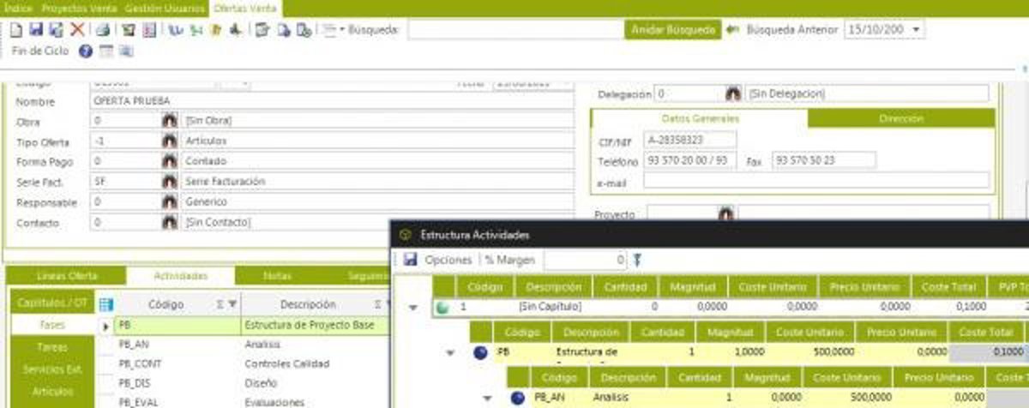Image resolution: width=1029 pixels, height=408 pixels.
Task: Open the Dirección tab
Action: coord(900,118)
